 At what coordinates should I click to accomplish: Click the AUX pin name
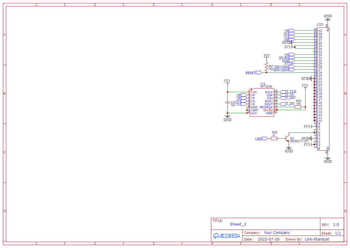point(254,113)
